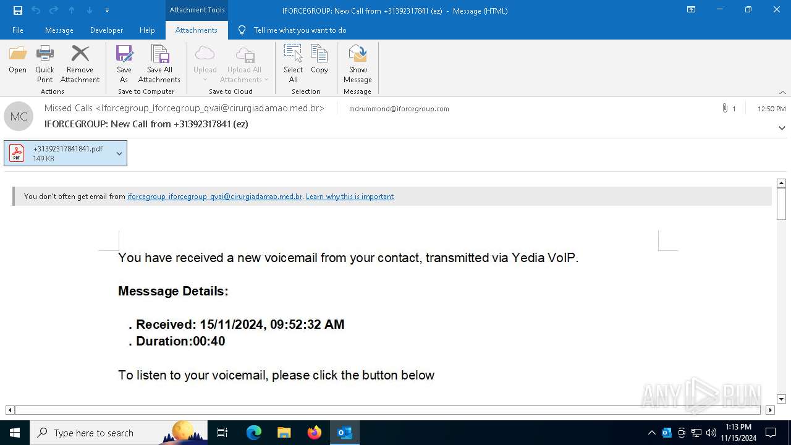The height and width of the screenshot is (445, 791).
Task: Launch Firefox from the taskbar
Action: [x=315, y=433]
